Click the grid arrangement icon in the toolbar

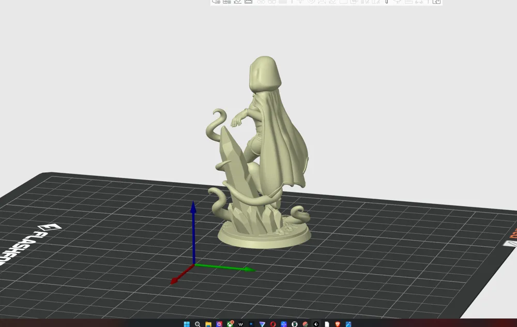click(x=226, y=2)
